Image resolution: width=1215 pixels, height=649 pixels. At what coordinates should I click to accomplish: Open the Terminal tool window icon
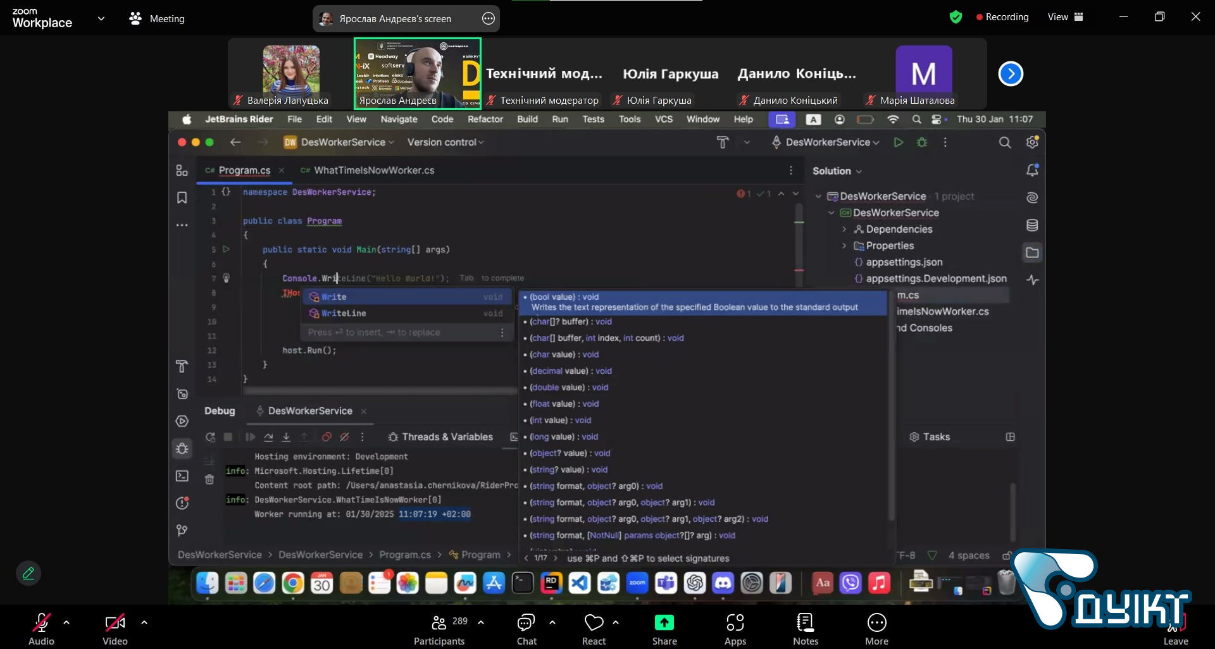point(182,476)
